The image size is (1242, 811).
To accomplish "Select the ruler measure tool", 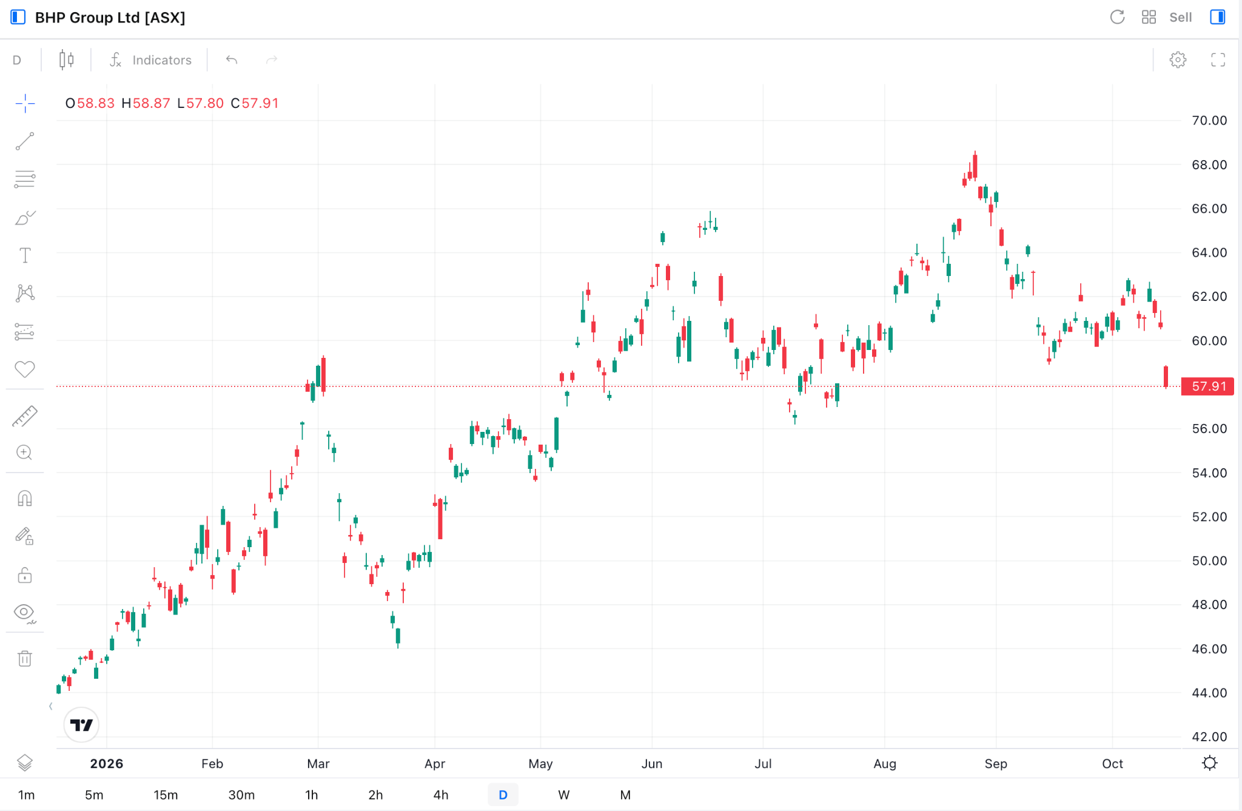I will pos(25,416).
